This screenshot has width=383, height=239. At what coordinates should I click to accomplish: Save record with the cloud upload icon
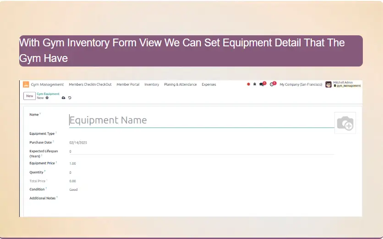[64, 98]
